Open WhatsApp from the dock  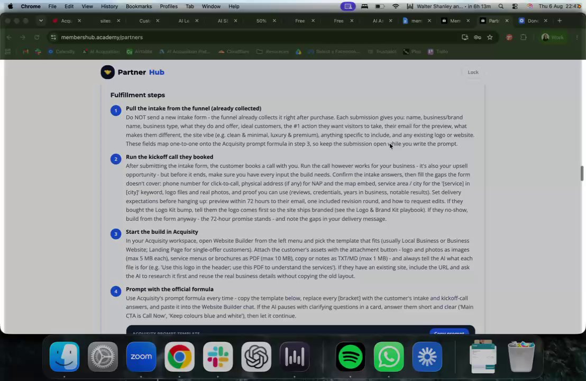pyautogui.click(x=389, y=356)
